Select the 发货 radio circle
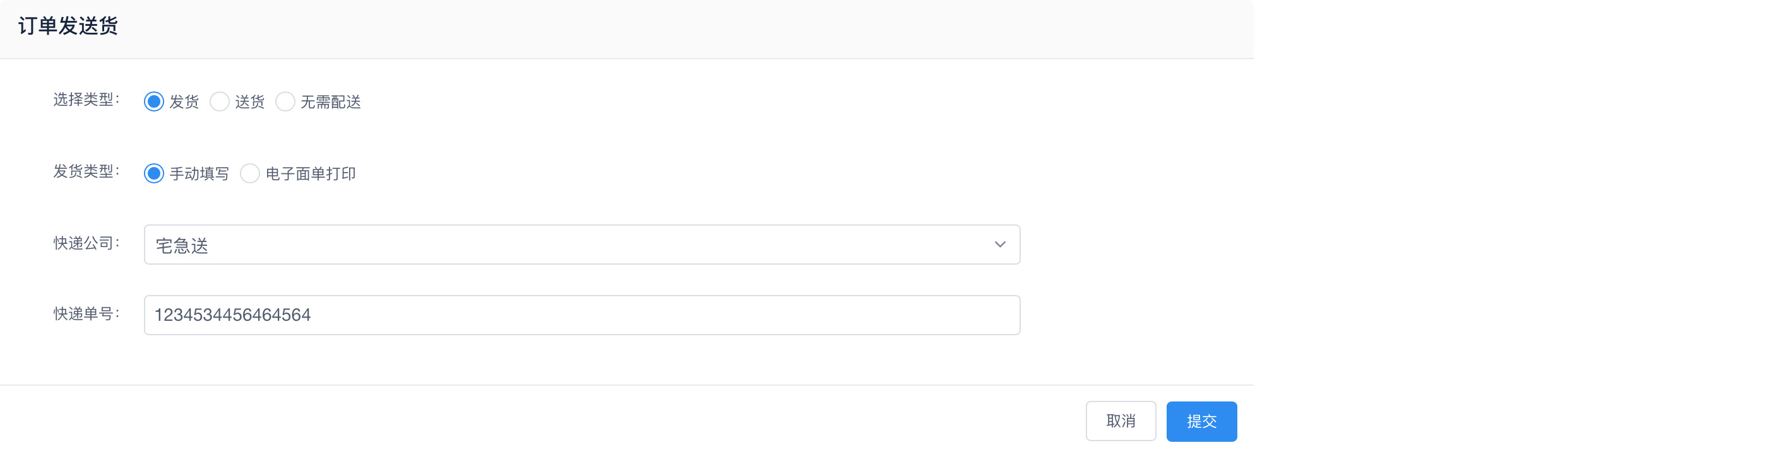 (x=153, y=101)
